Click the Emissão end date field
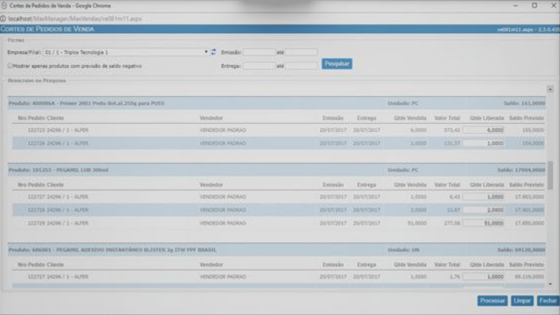 click(301, 52)
